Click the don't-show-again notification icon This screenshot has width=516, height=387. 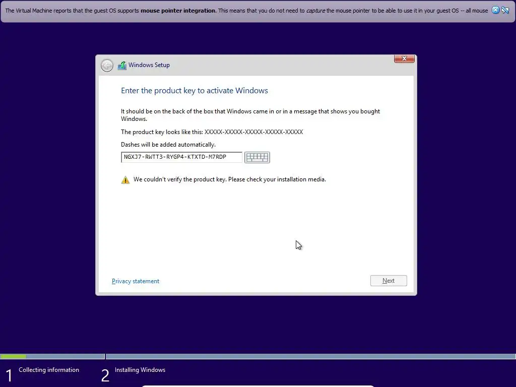coord(505,10)
